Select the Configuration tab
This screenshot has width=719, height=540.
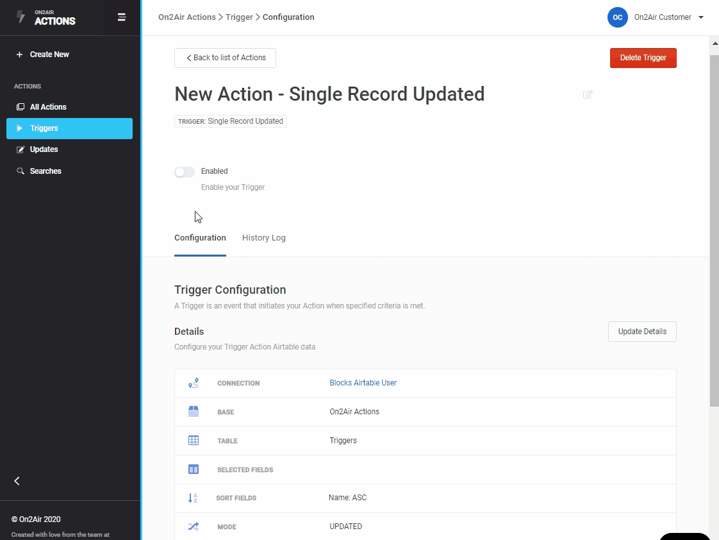(x=200, y=238)
